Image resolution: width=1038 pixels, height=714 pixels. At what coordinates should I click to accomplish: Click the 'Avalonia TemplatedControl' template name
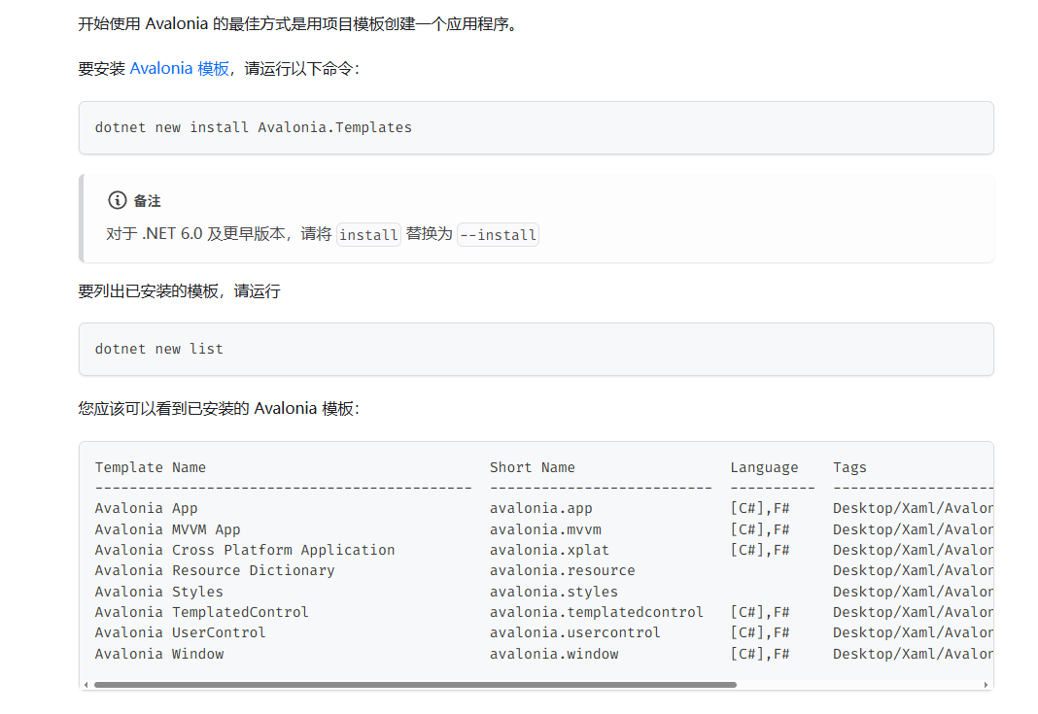[x=202, y=612]
